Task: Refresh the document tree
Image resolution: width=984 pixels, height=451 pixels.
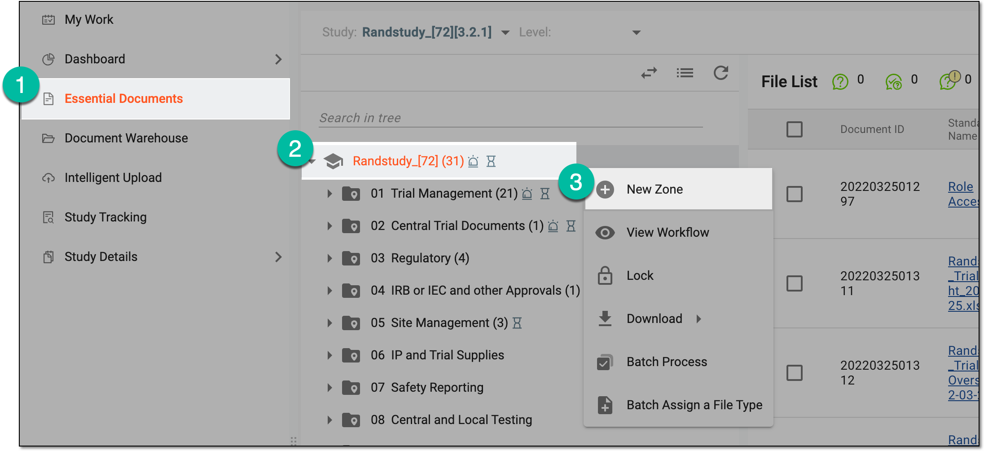Action: [721, 73]
